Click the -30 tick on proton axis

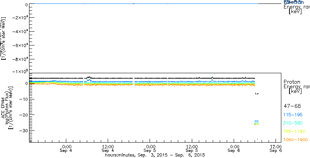pyautogui.click(x=23, y=130)
